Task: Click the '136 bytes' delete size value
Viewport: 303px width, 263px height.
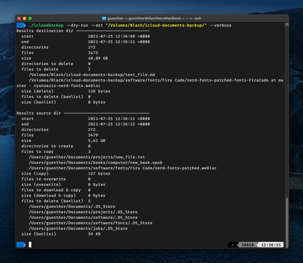Action: pyautogui.click(x=99, y=91)
